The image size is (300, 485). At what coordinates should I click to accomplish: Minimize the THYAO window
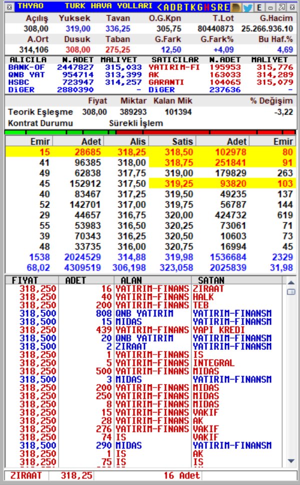(x=270, y=7)
